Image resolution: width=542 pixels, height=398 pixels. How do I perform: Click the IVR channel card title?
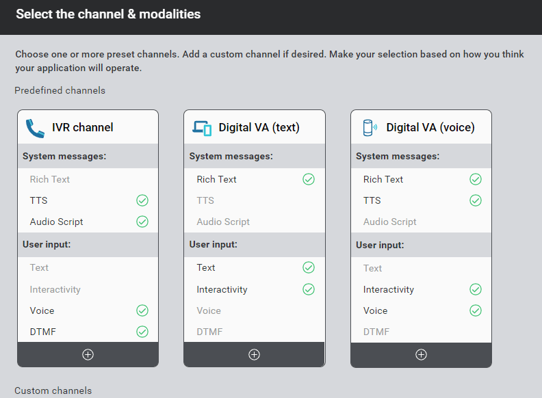(83, 127)
